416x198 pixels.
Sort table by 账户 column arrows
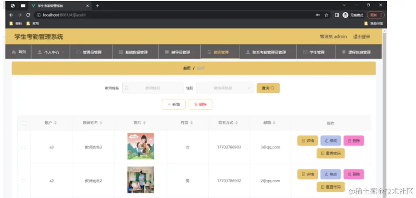55,123
